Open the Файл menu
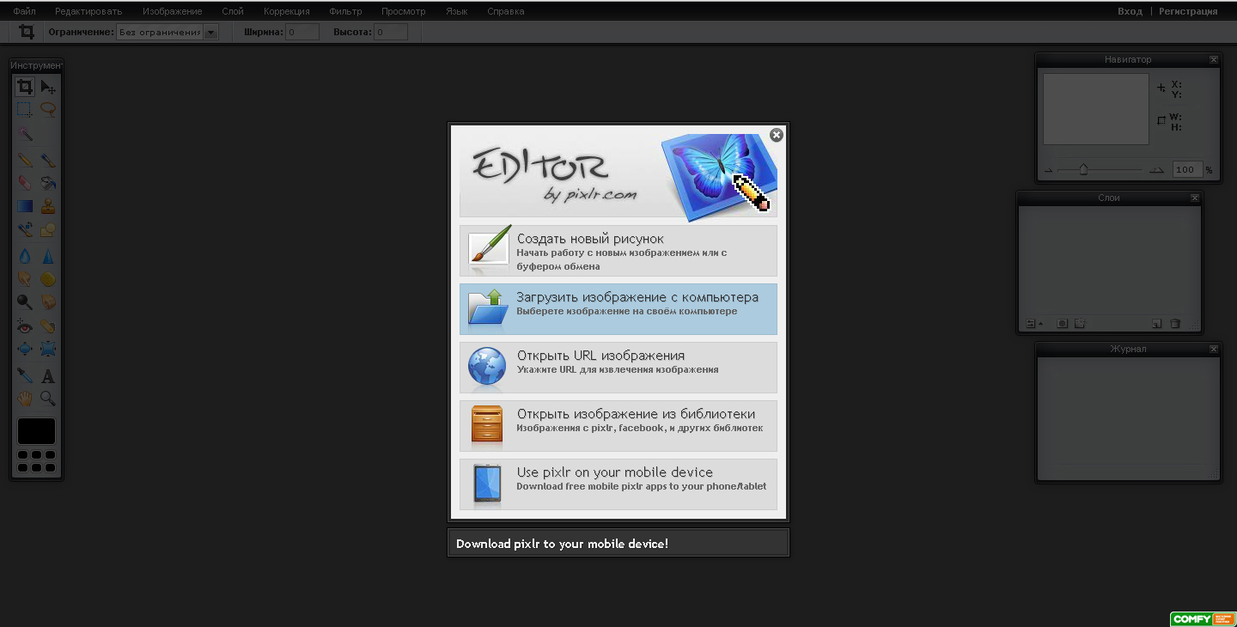Screen dimensions: 1237x627 pos(24,11)
